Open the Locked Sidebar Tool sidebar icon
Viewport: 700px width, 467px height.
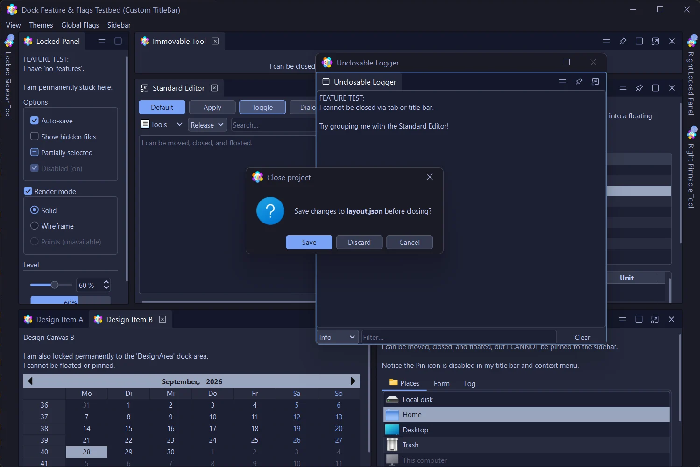[x=9, y=41]
